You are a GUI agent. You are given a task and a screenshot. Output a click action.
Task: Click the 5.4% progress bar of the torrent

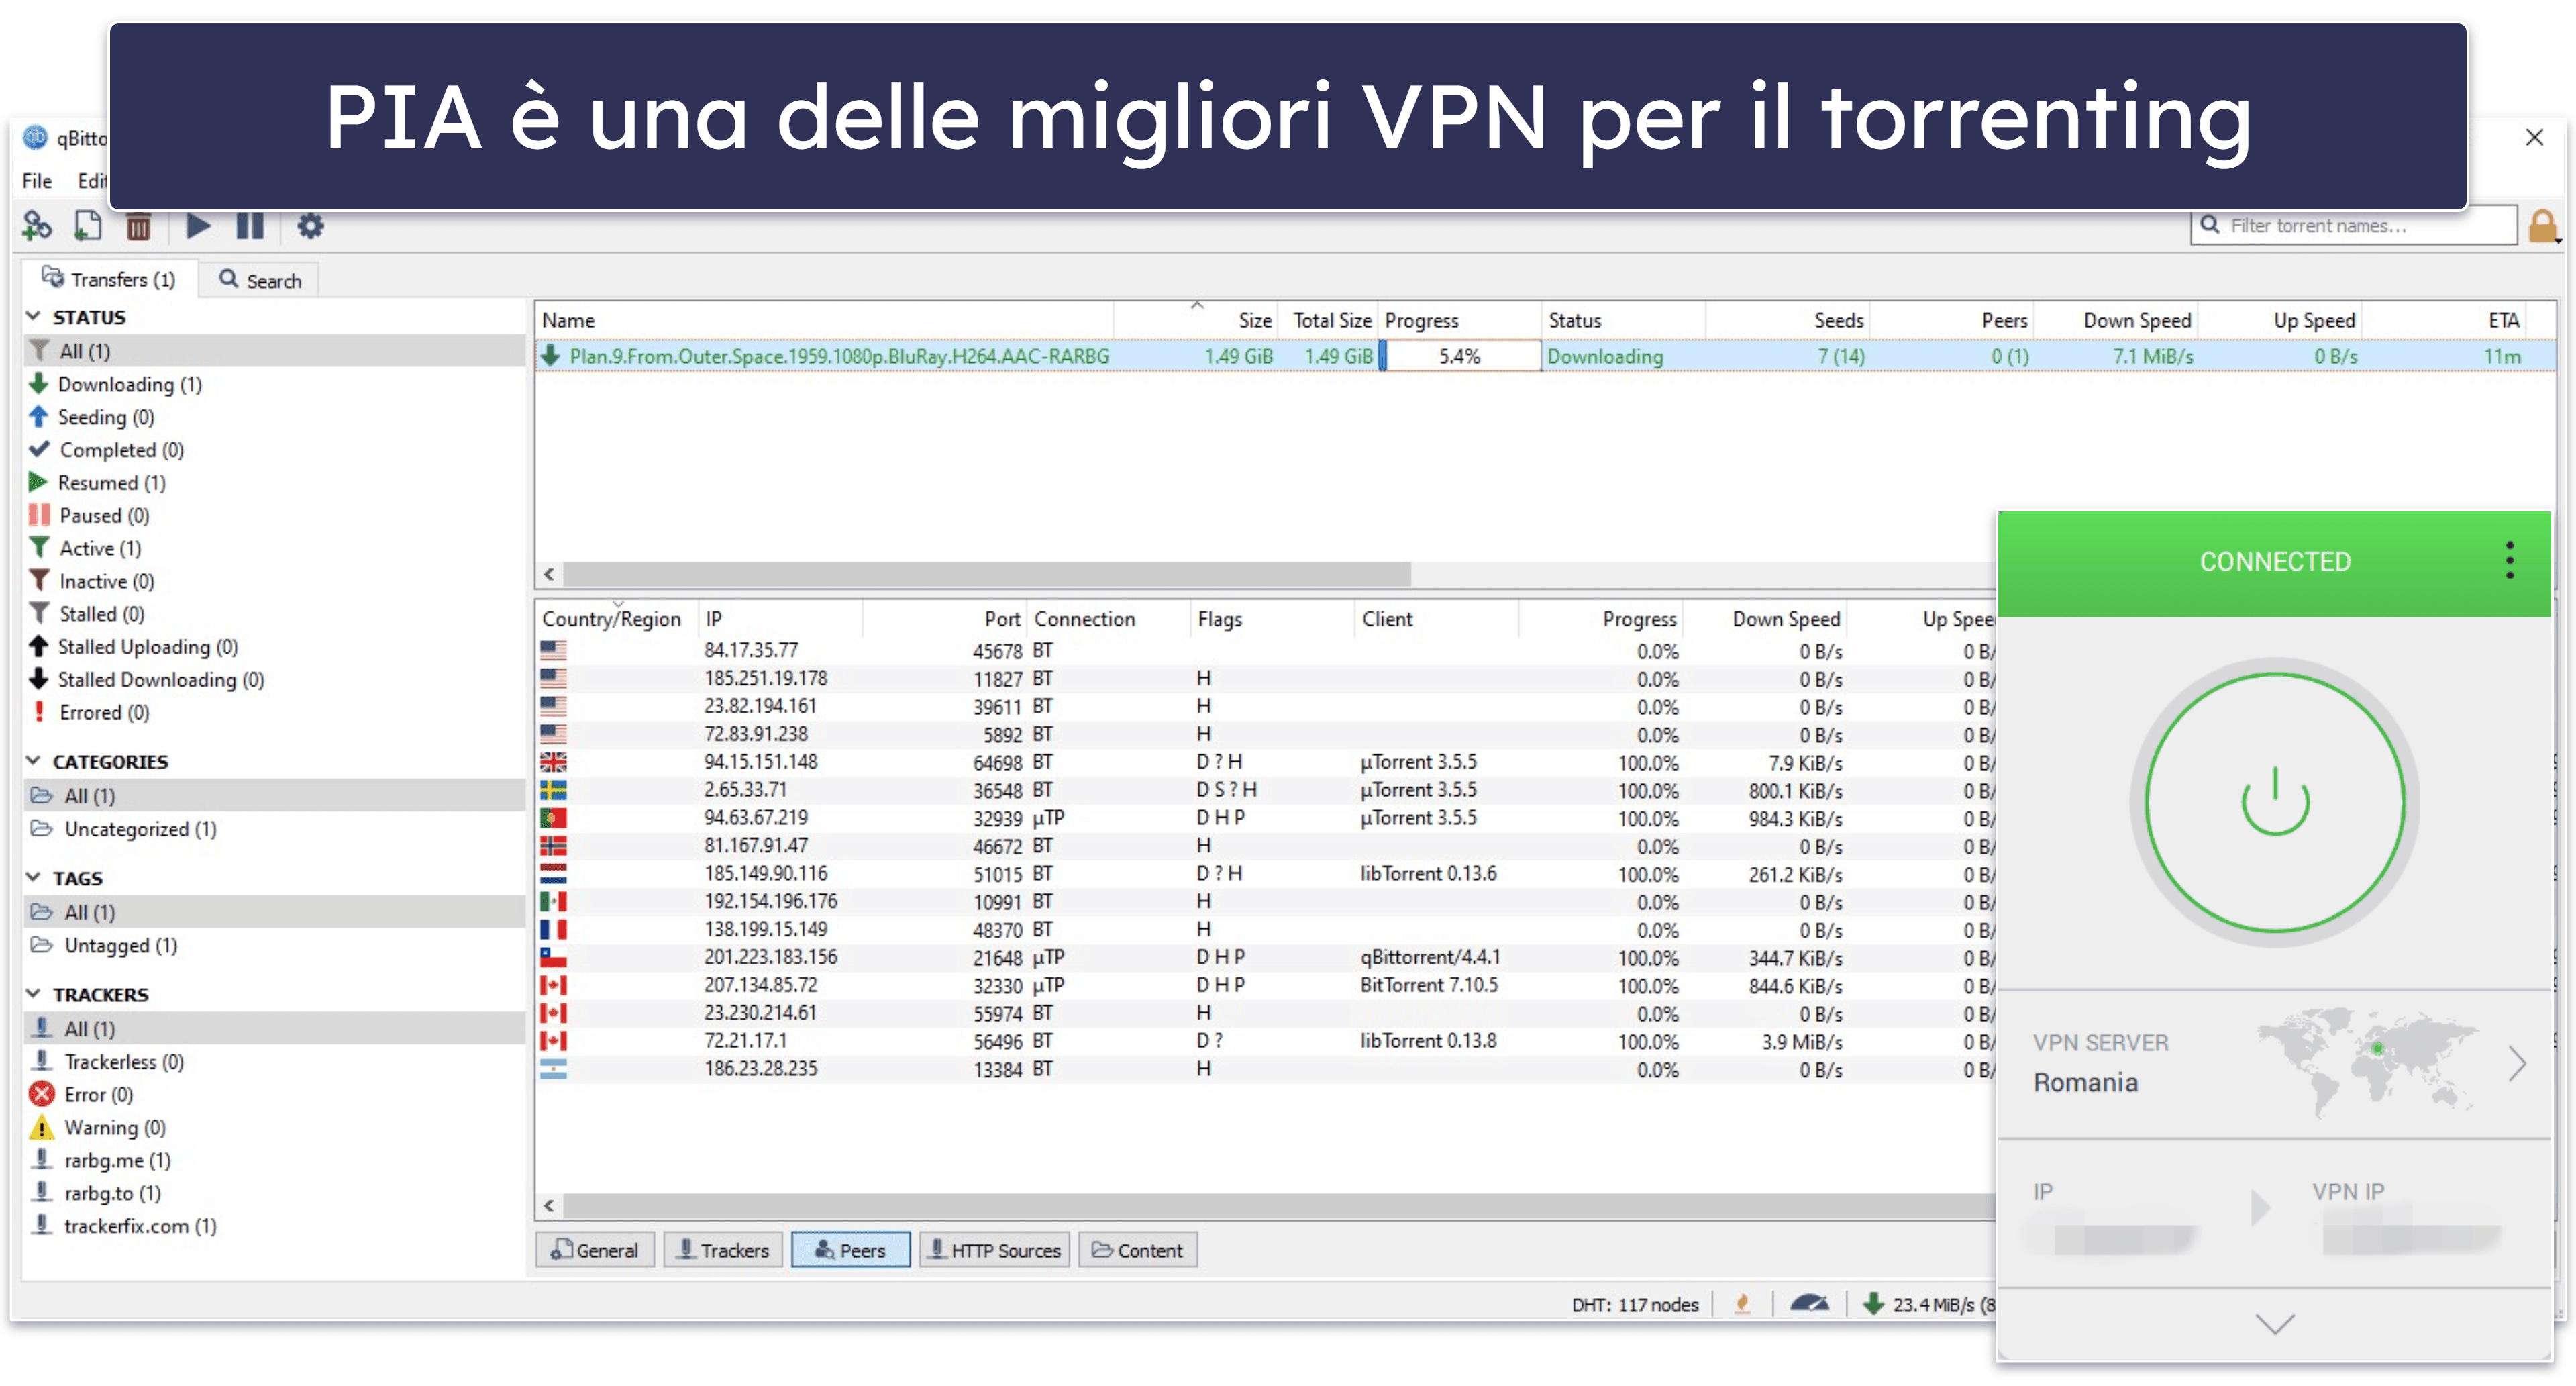click(x=1459, y=356)
